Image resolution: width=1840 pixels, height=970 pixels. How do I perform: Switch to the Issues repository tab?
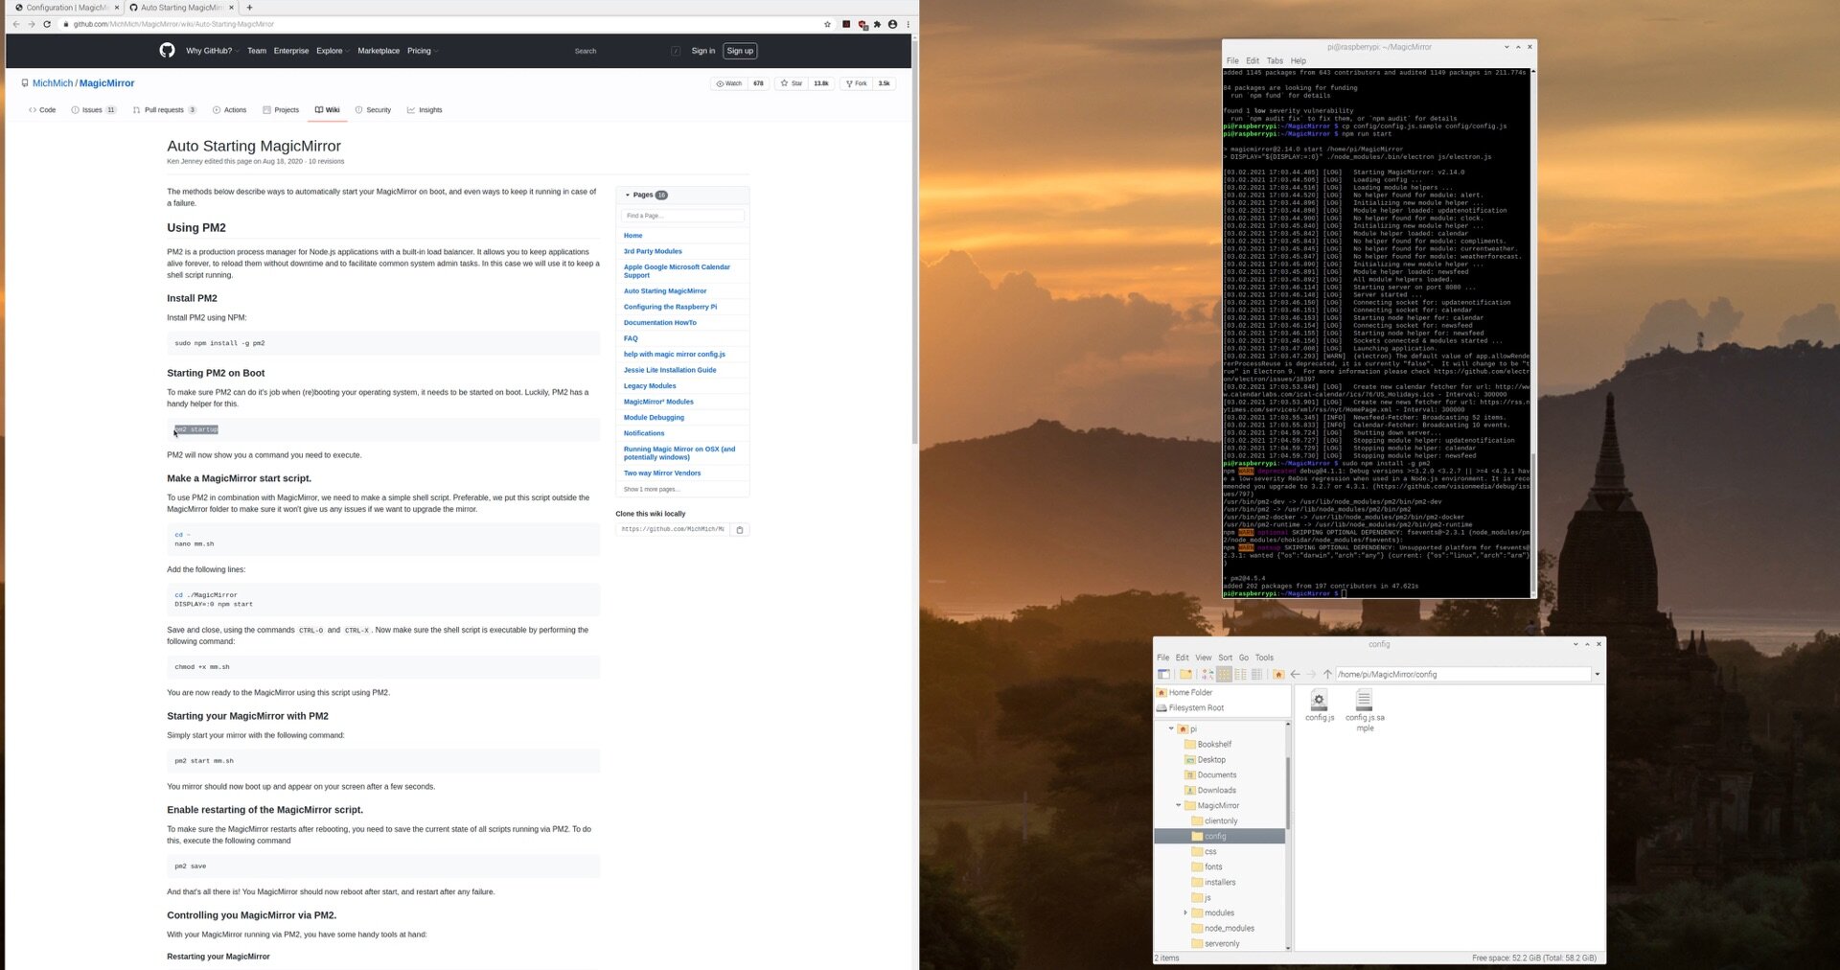coord(94,110)
